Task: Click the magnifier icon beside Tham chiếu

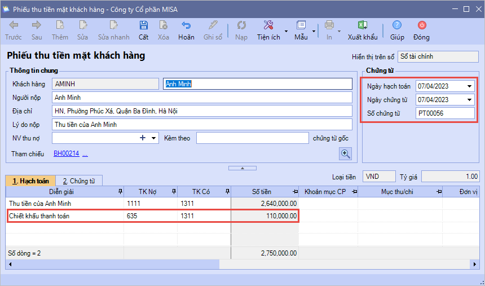Action: (345, 153)
